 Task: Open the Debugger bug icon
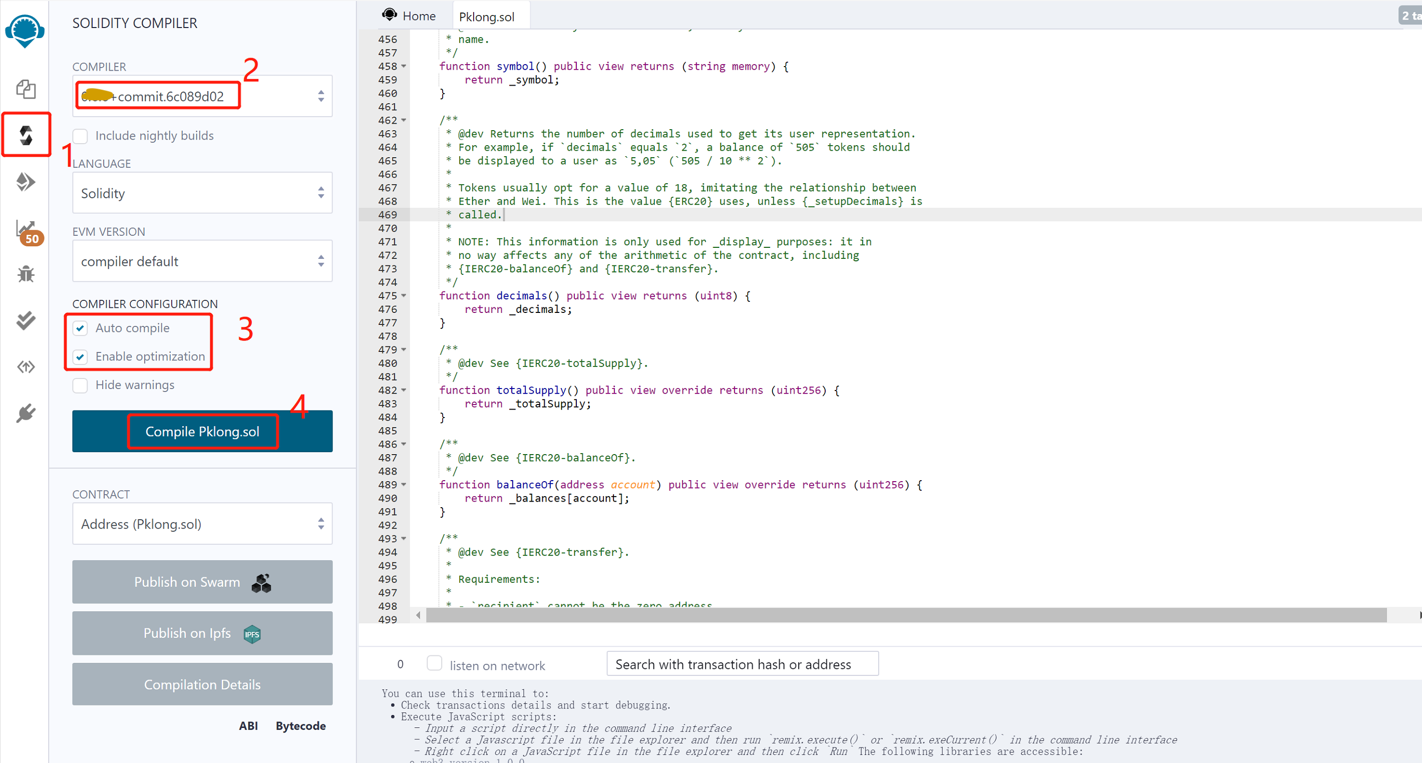[x=26, y=274]
